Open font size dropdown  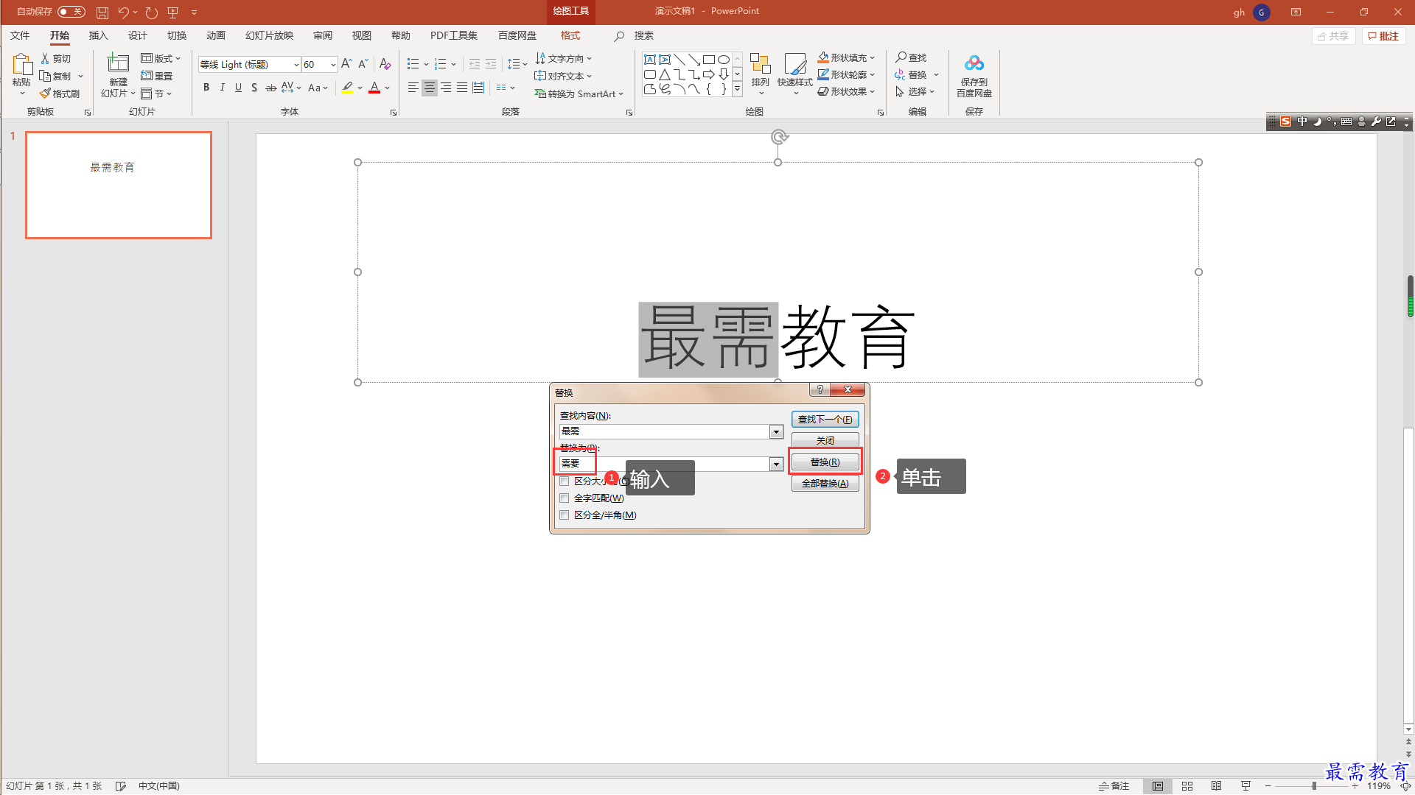[x=333, y=65]
